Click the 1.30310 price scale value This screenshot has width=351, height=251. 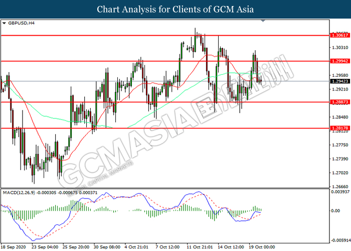point(340,48)
